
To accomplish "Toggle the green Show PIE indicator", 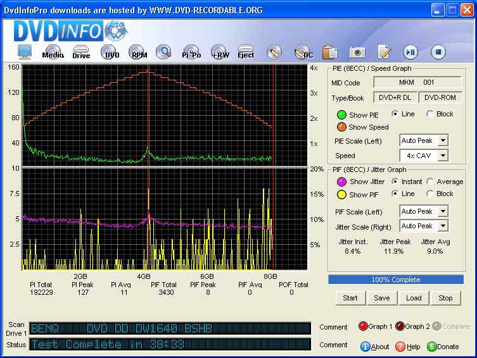I will [341, 114].
